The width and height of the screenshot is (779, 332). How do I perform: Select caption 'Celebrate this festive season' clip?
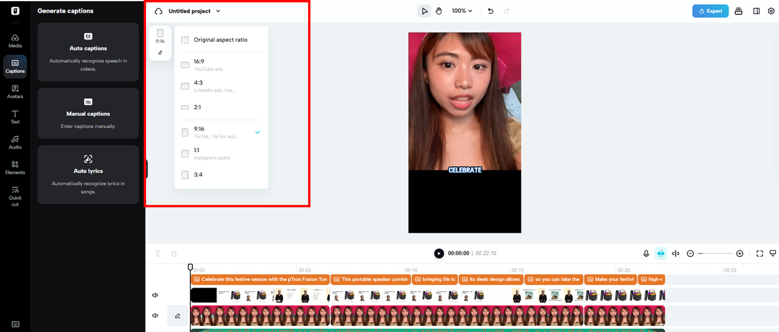pos(260,280)
